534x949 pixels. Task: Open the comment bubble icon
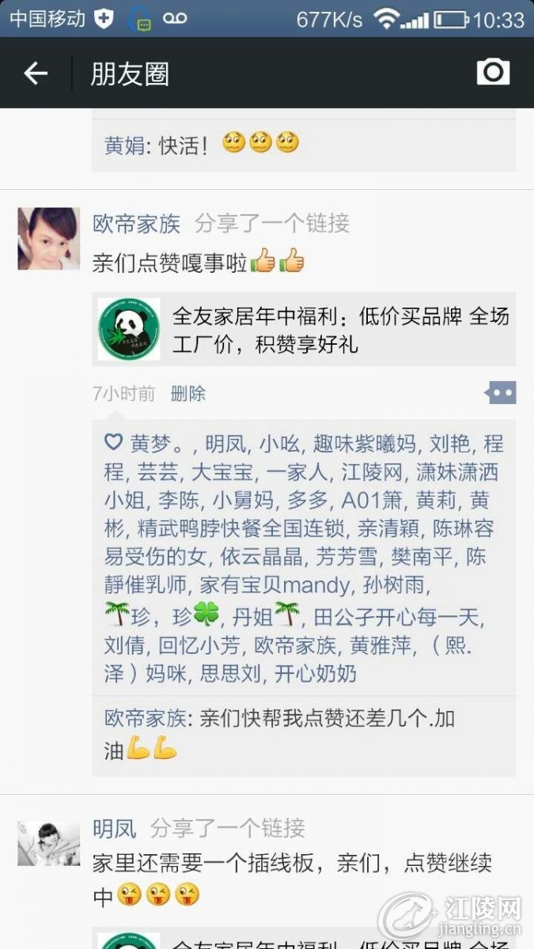click(502, 392)
